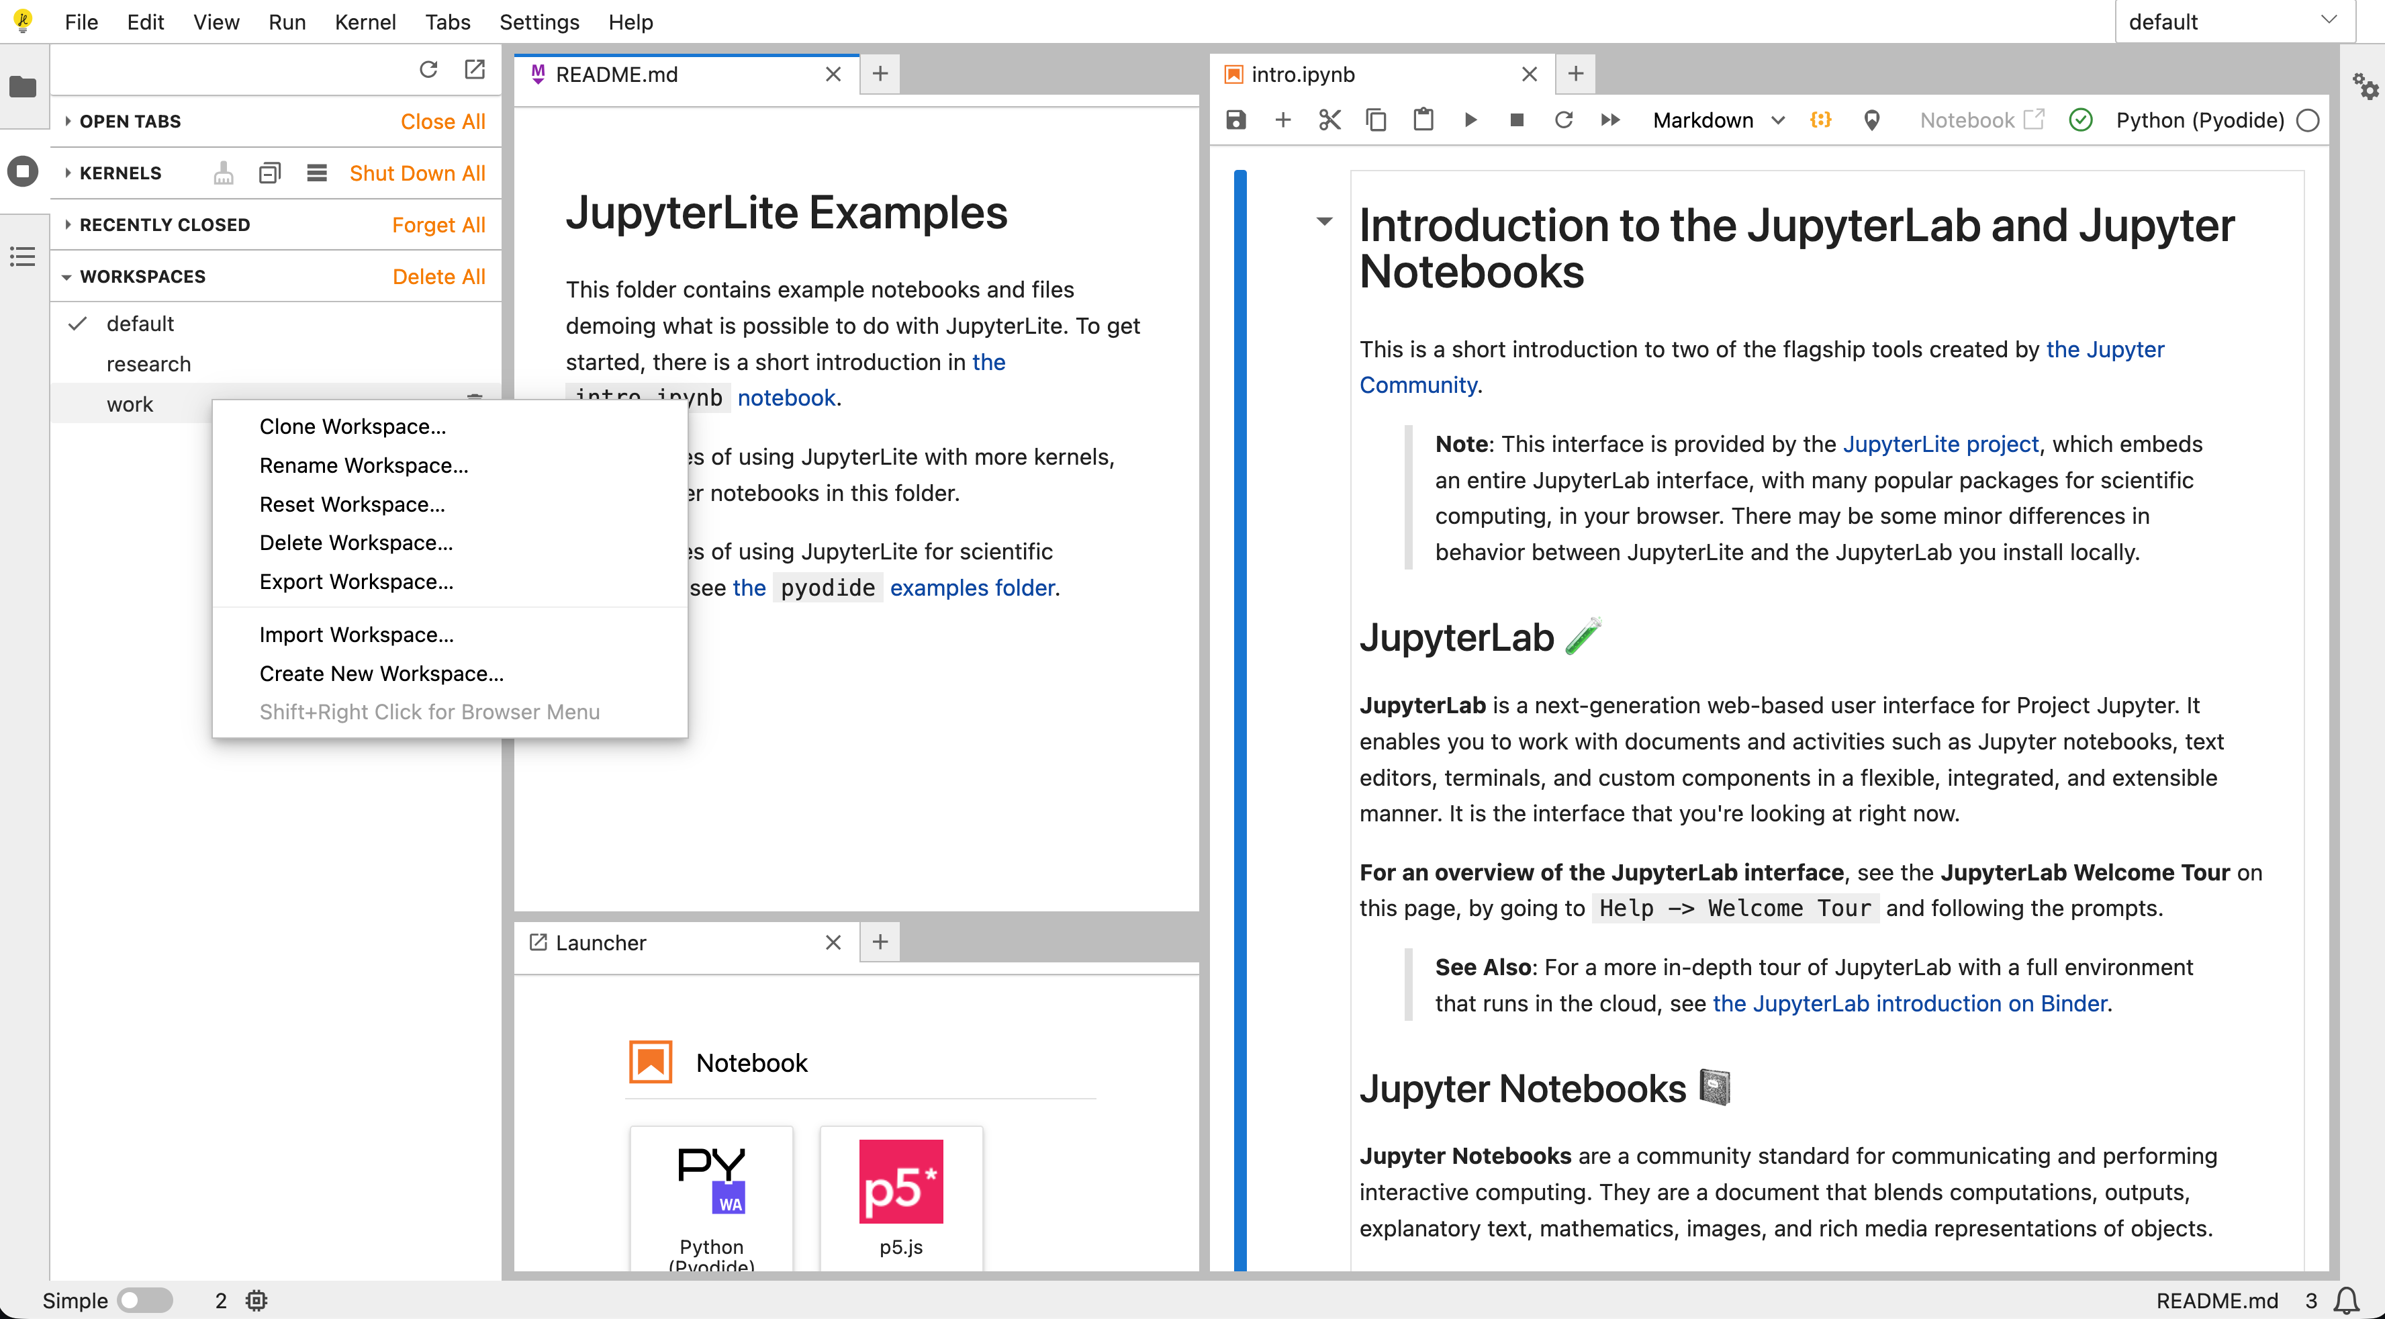
Task: Switch the Simple mode toggle on
Action: point(145,1300)
